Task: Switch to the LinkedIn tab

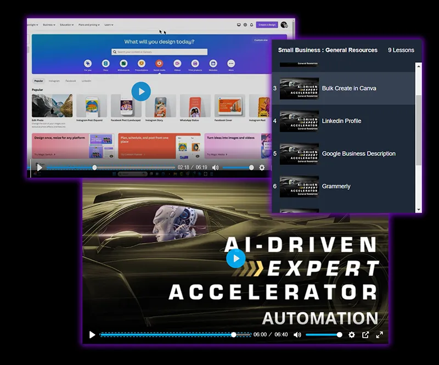Action: 86,81
